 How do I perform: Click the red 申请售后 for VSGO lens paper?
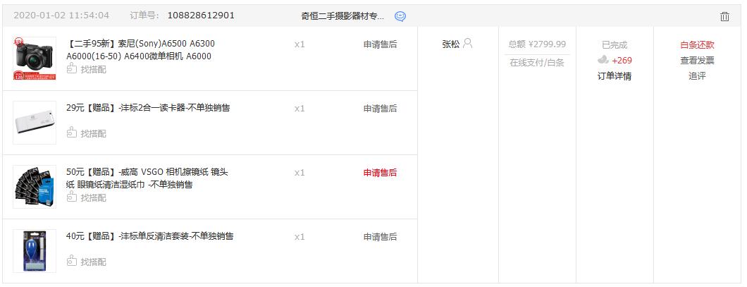[x=380, y=173]
